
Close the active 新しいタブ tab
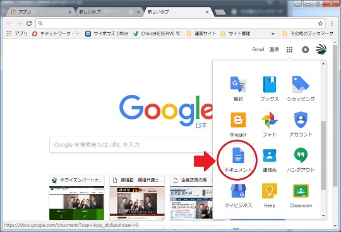click(207, 12)
